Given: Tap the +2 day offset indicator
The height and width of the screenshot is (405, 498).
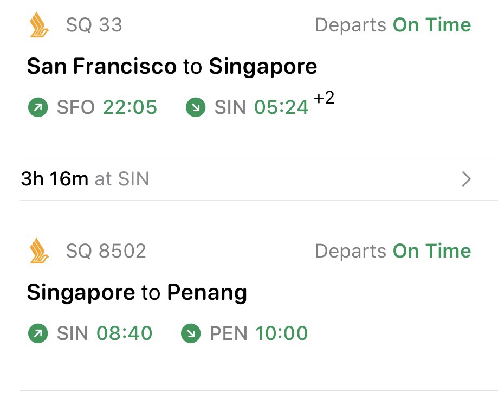Looking at the screenshot, I should (x=324, y=99).
